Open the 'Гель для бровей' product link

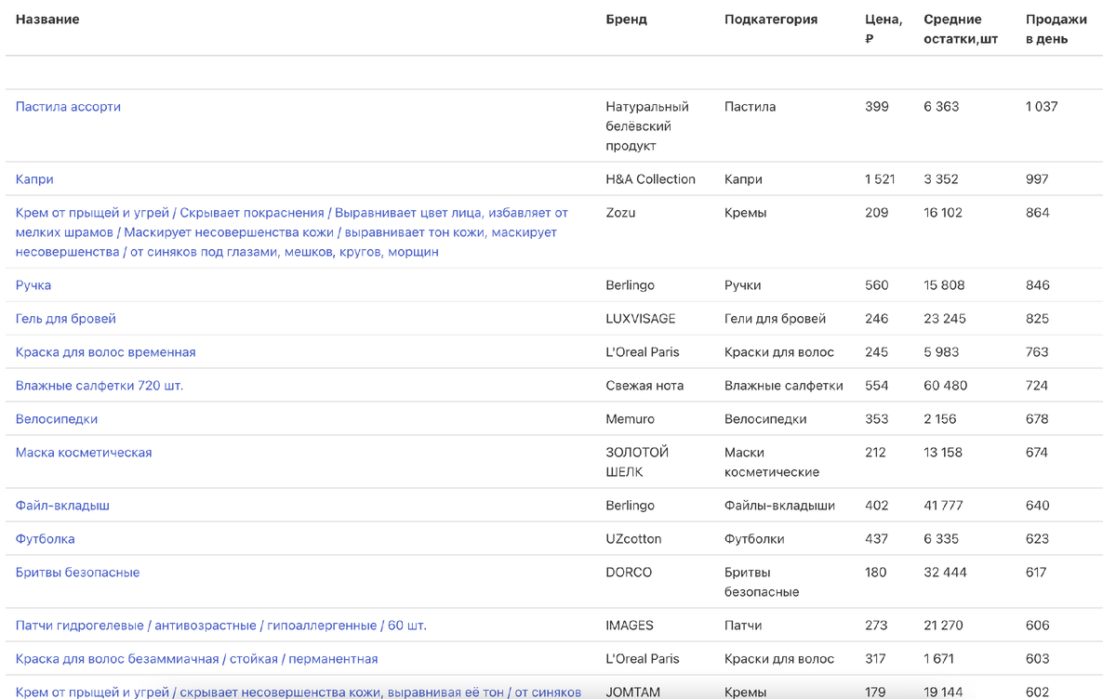pyautogui.click(x=66, y=319)
